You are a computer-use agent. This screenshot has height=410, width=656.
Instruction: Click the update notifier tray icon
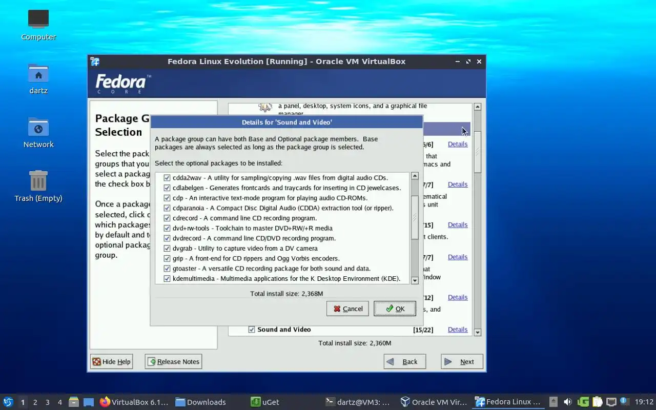(x=624, y=401)
